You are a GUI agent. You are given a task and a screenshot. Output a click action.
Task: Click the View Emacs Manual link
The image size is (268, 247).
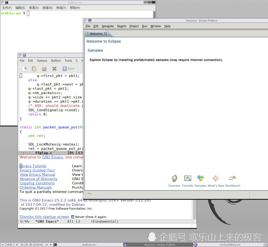click(x=37, y=175)
